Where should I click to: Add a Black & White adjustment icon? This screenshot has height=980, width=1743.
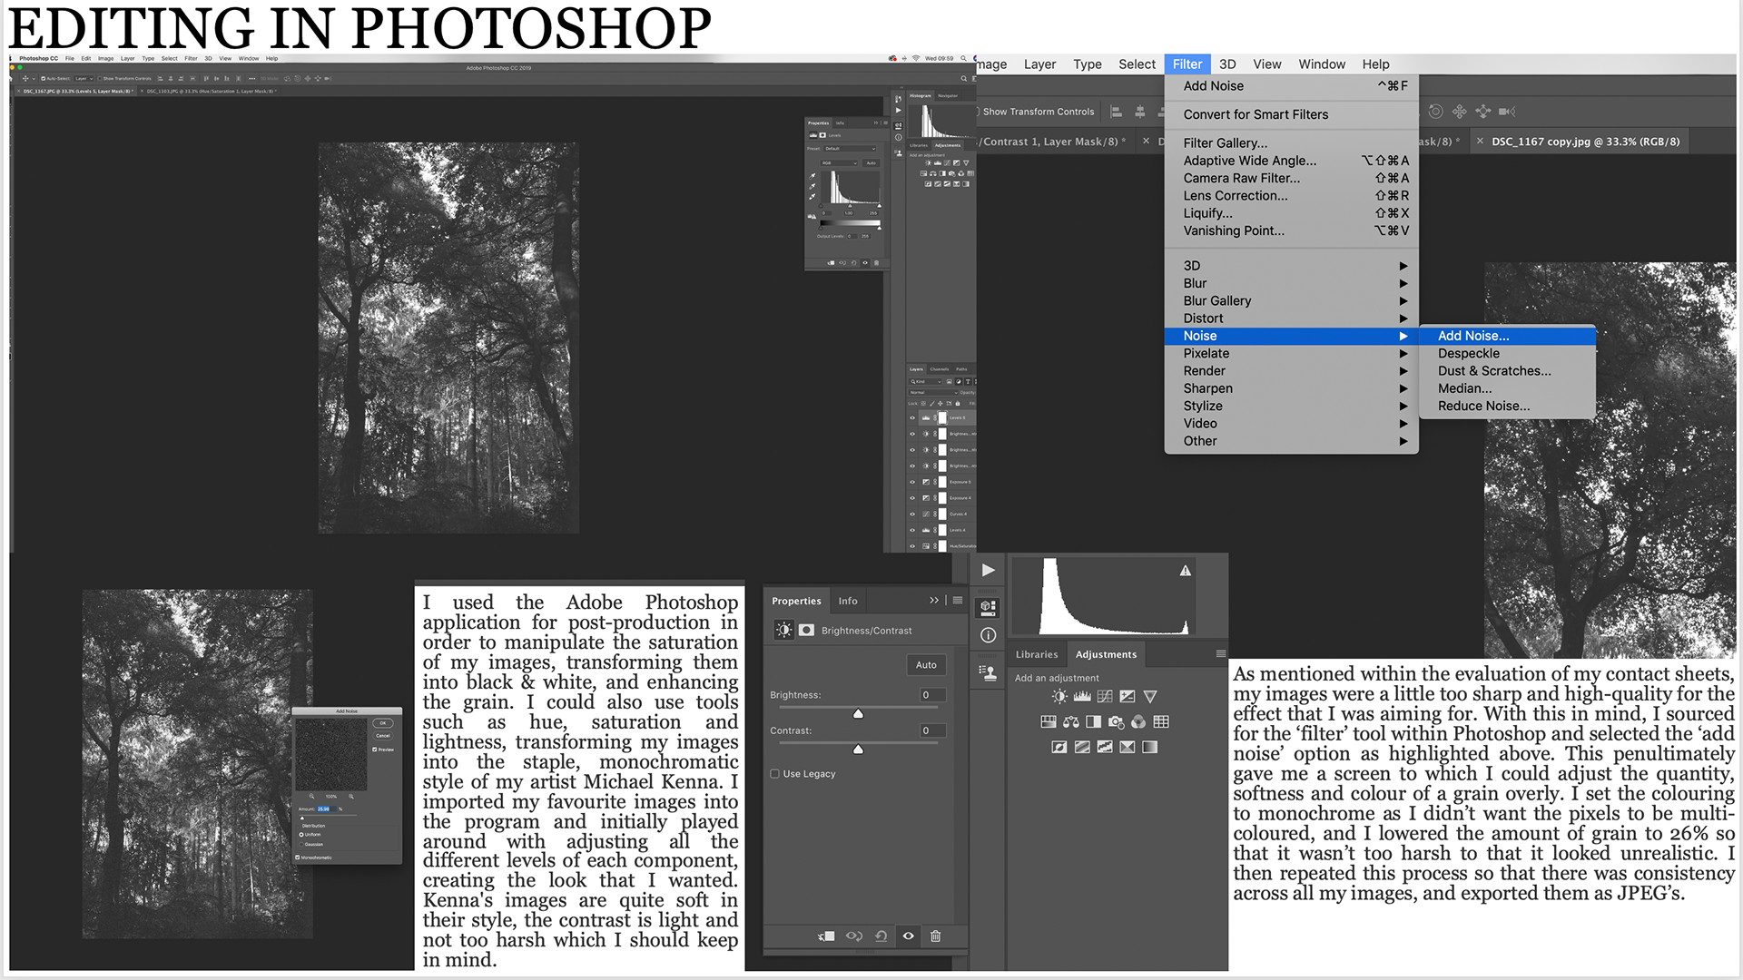click(1094, 722)
